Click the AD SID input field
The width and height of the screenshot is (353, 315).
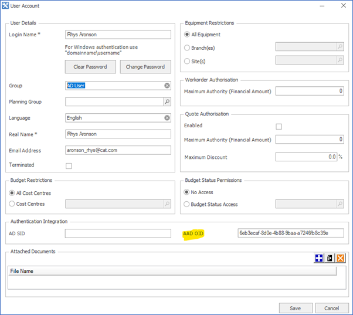(x=118, y=233)
